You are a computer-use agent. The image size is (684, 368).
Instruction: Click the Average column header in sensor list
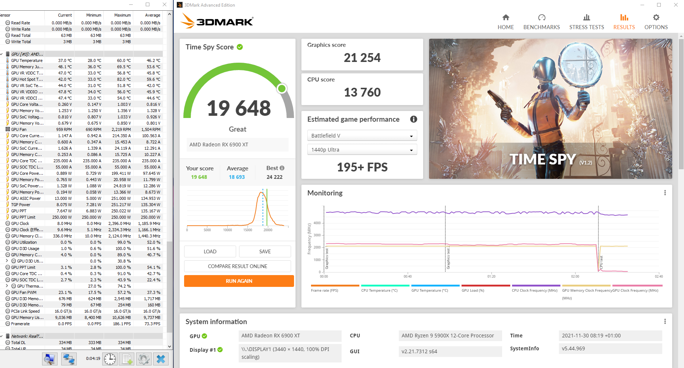(148, 15)
